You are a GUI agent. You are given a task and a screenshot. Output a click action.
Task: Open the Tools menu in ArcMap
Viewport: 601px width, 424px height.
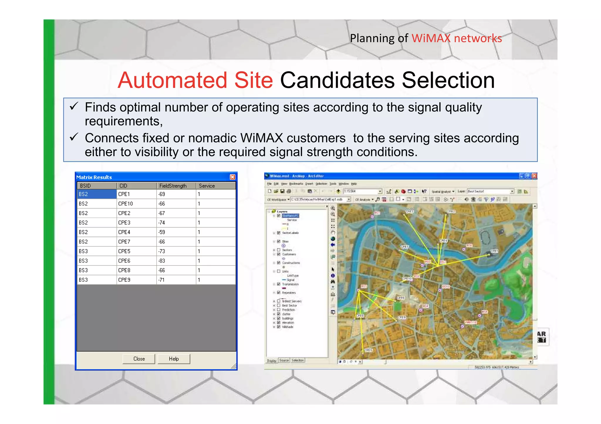pos(333,184)
